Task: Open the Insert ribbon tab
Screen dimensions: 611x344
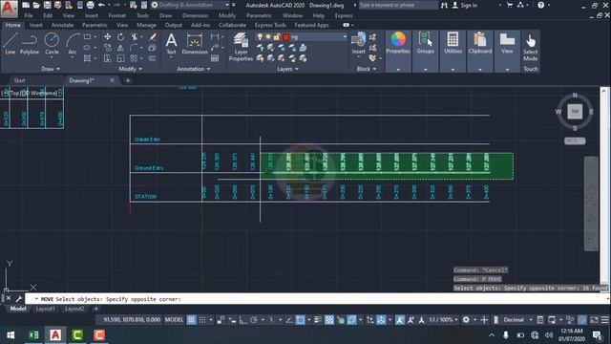Action: pyautogui.click(x=36, y=25)
